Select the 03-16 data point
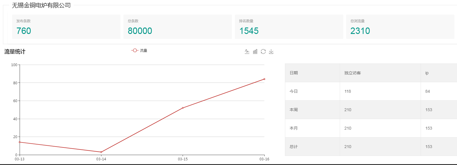The image size is (457, 165). (x=264, y=79)
